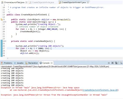Switch to ChromeLaunchTest.java editor tab
123x99 pixels.
point(14,2)
